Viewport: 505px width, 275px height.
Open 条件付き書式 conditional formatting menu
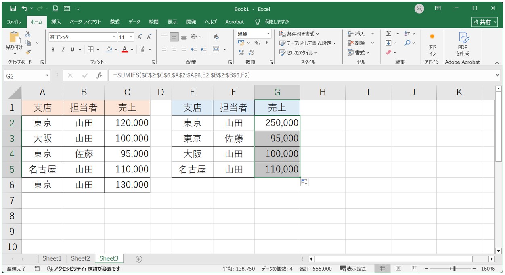[x=299, y=34]
